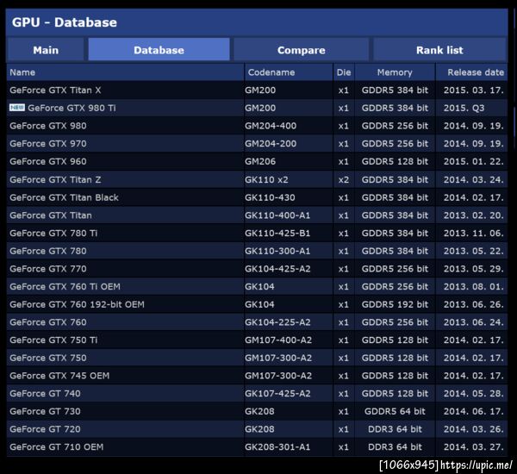This screenshot has height=474, width=517.
Task: Sort by the Codename column header
Action: (289, 72)
